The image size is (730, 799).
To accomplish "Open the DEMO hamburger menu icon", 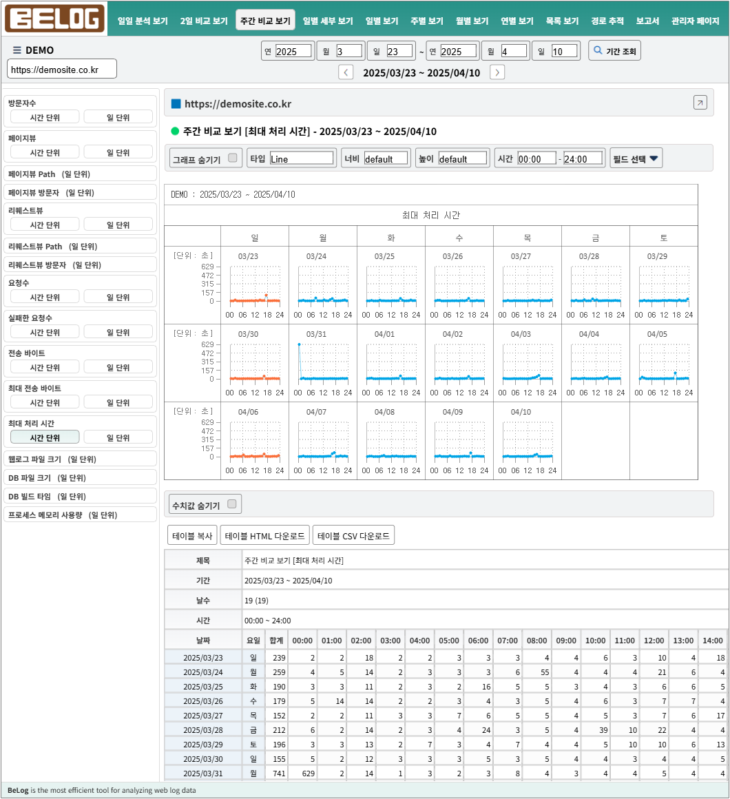I will coord(17,50).
